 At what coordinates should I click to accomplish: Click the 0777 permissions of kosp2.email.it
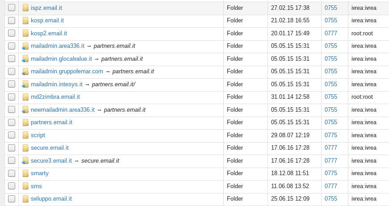[x=331, y=34]
